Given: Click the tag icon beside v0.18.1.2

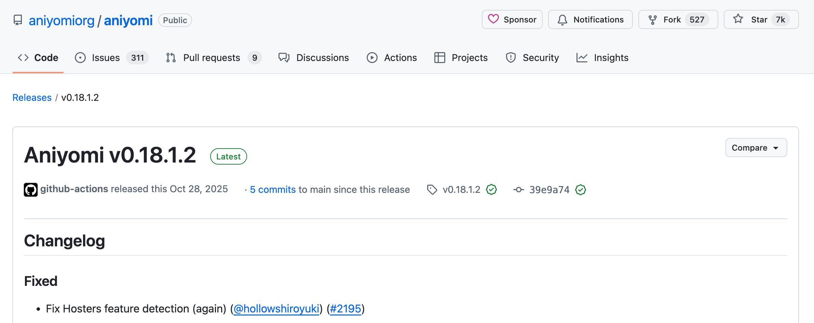Looking at the screenshot, I should tap(432, 190).
